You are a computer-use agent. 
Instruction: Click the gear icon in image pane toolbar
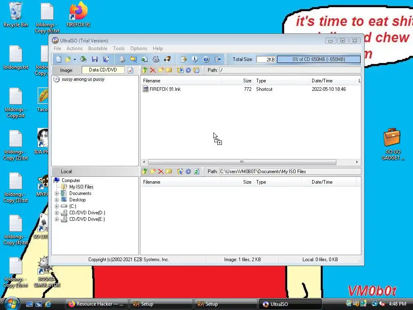(188, 70)
